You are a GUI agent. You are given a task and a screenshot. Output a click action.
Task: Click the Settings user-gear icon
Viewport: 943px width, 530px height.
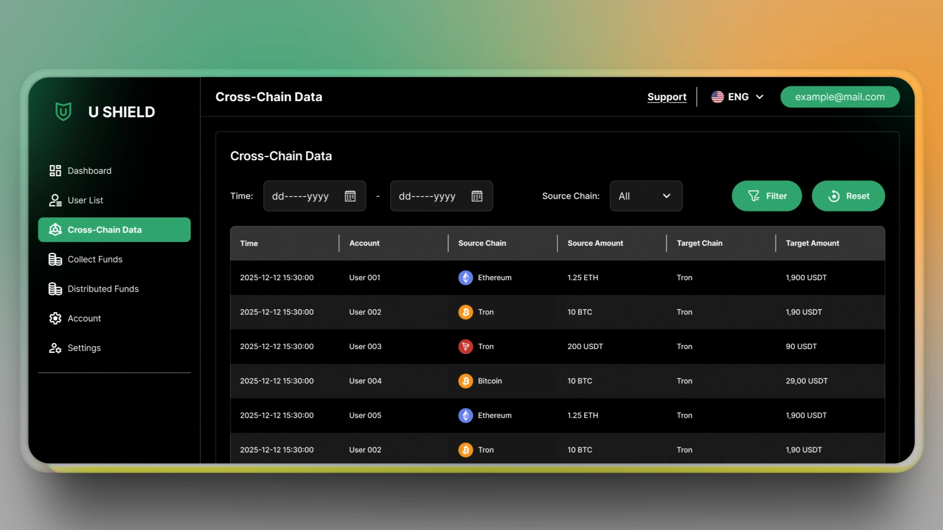coord(55,348)
